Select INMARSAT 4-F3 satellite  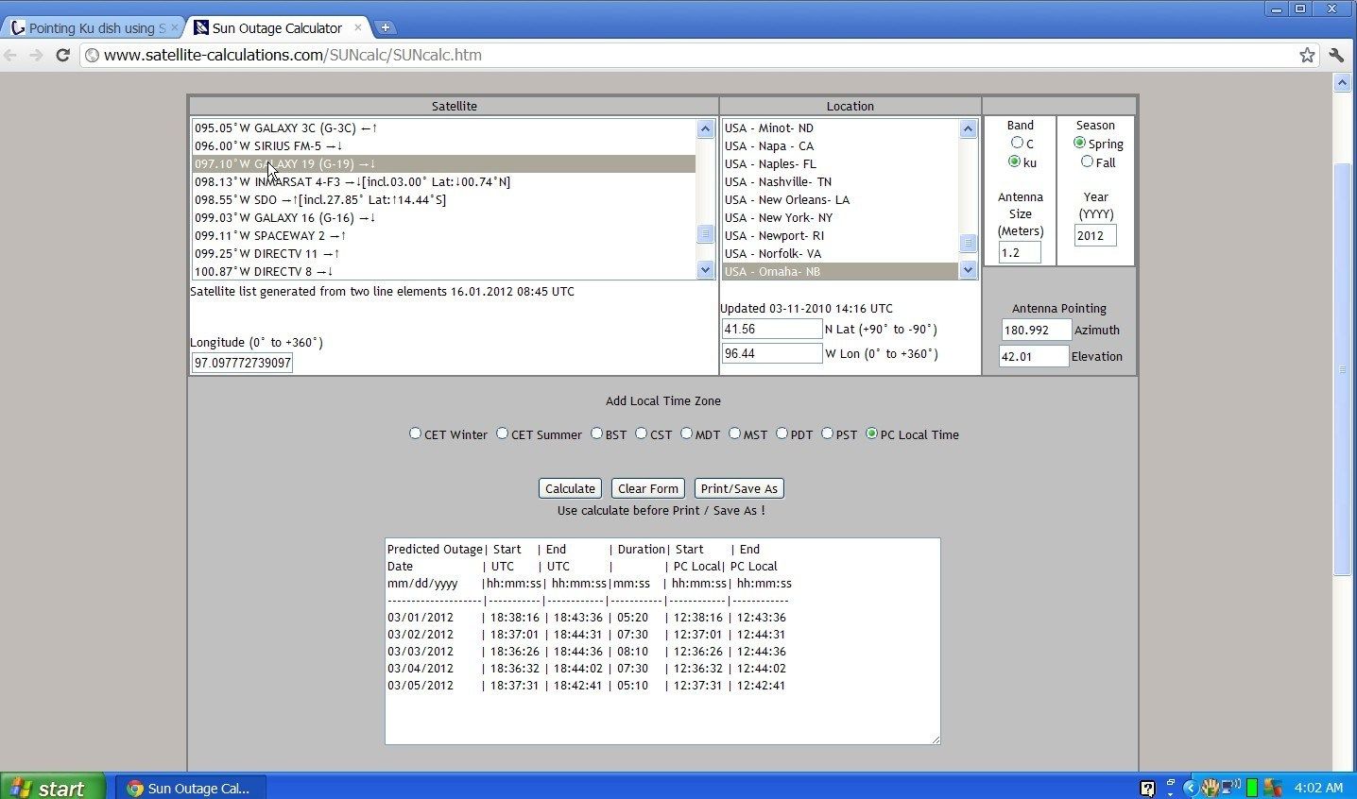(x=443, y=181)
